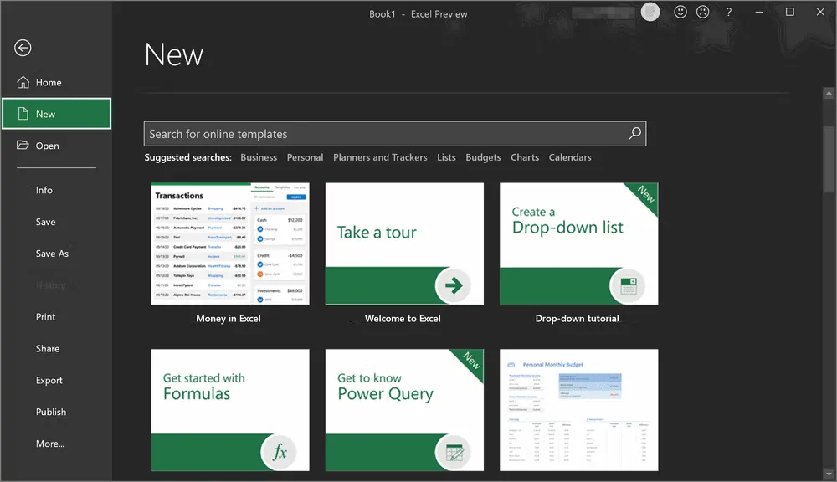The width and height of the screenshot is (837, 482).
Task: Click the smiley face feedback icon
Action: click(680, 13)
